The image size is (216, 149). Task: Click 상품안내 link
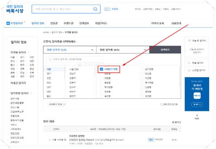(x=176, y=23)
